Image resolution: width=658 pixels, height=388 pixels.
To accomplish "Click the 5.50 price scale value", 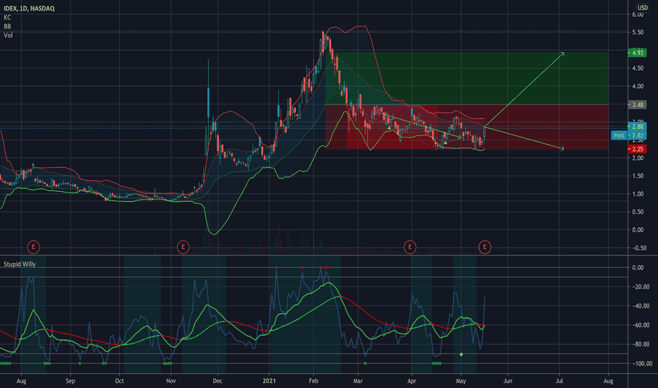I will [x=638, y=32].
